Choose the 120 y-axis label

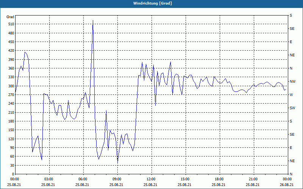11,139
